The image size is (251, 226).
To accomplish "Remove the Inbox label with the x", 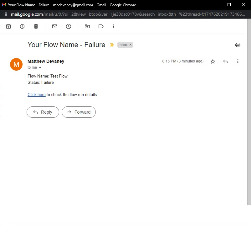I will coord(130,45).
